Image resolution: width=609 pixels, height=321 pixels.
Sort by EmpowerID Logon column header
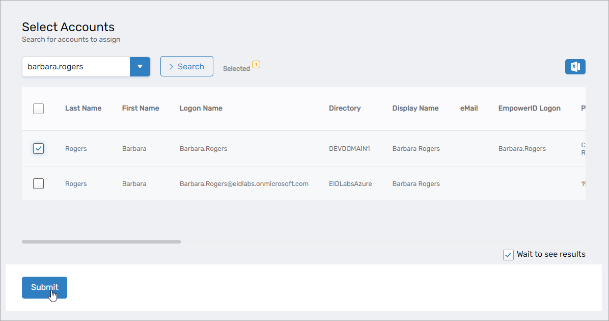click(x=529, y=109)
